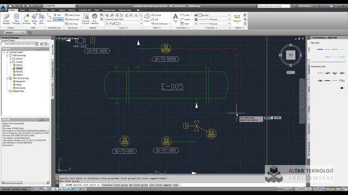
Task: Click the TOP face of ViewCube
Action: click(x=290, y=55)
